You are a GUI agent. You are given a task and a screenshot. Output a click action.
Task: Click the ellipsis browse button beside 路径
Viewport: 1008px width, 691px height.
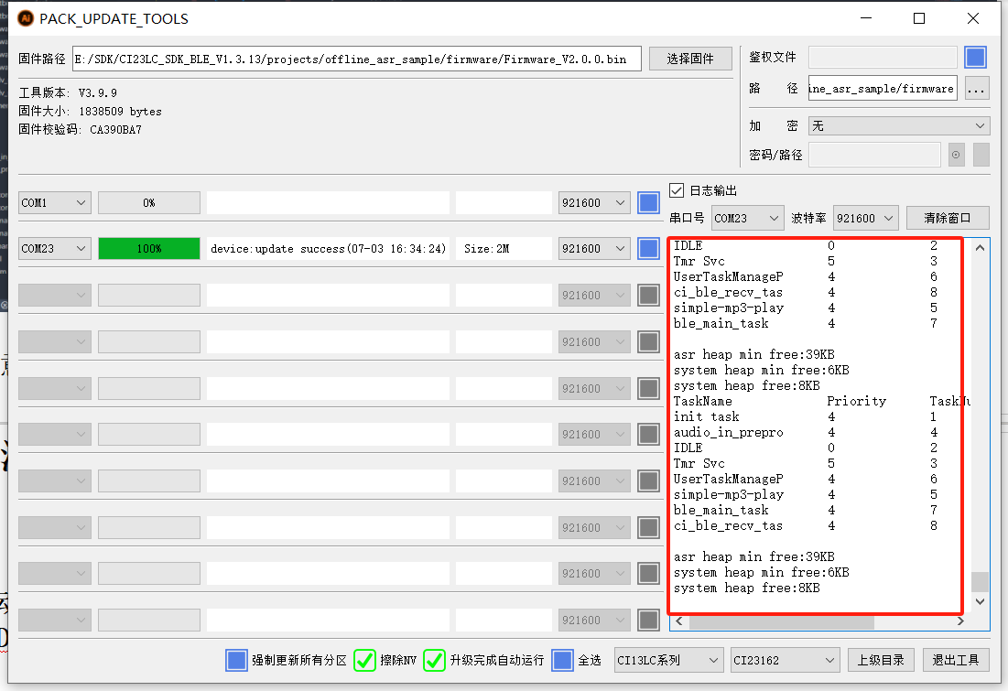coord(977,89)
